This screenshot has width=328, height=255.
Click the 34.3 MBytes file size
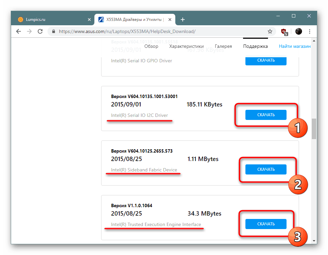[x=204, y=214]
